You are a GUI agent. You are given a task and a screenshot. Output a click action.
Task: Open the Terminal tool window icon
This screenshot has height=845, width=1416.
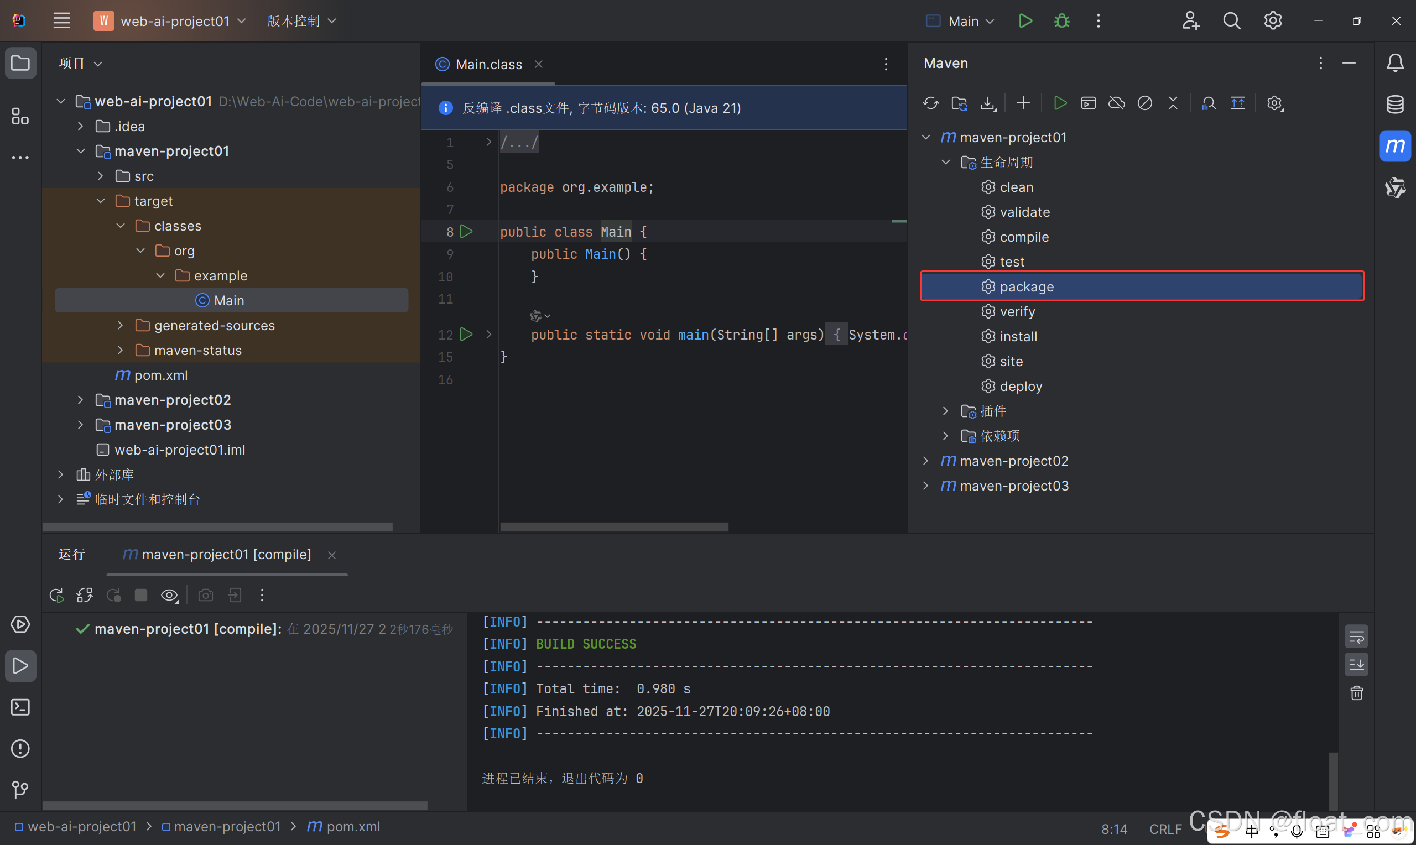(20, 707)
